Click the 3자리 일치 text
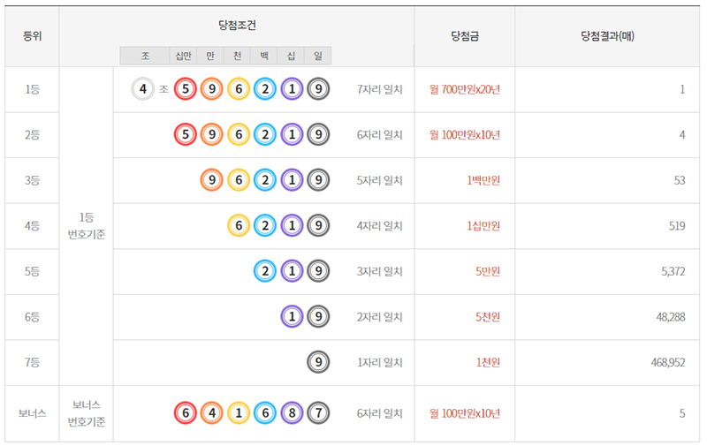 coord(380,271)
